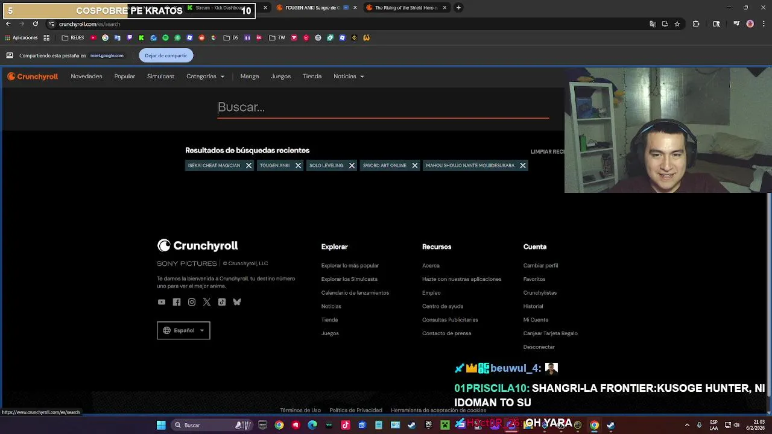The width and height of the screenshot is (772, 434).
Task: Open Novedades menu item
Action: click(x=86, y=77)
